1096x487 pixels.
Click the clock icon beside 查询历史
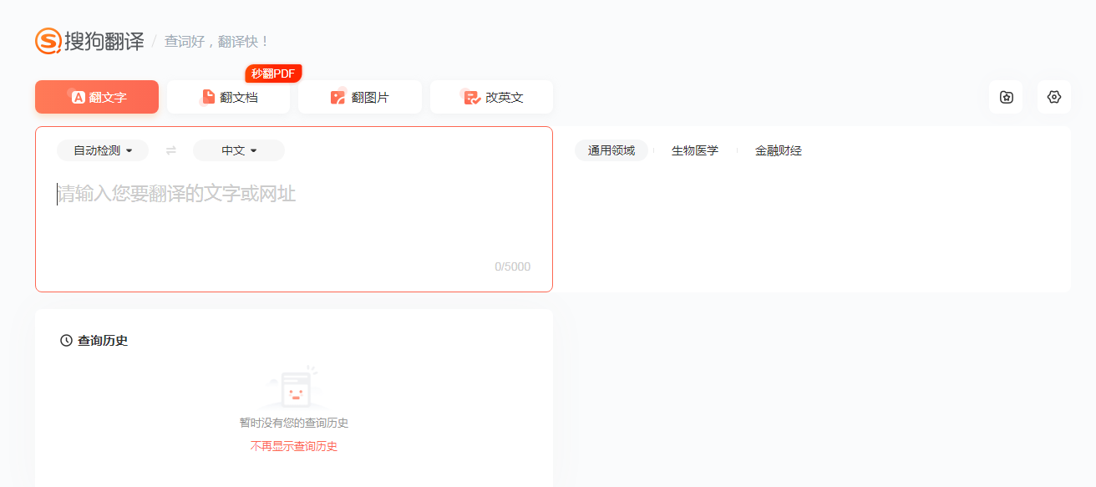[64, 340]
